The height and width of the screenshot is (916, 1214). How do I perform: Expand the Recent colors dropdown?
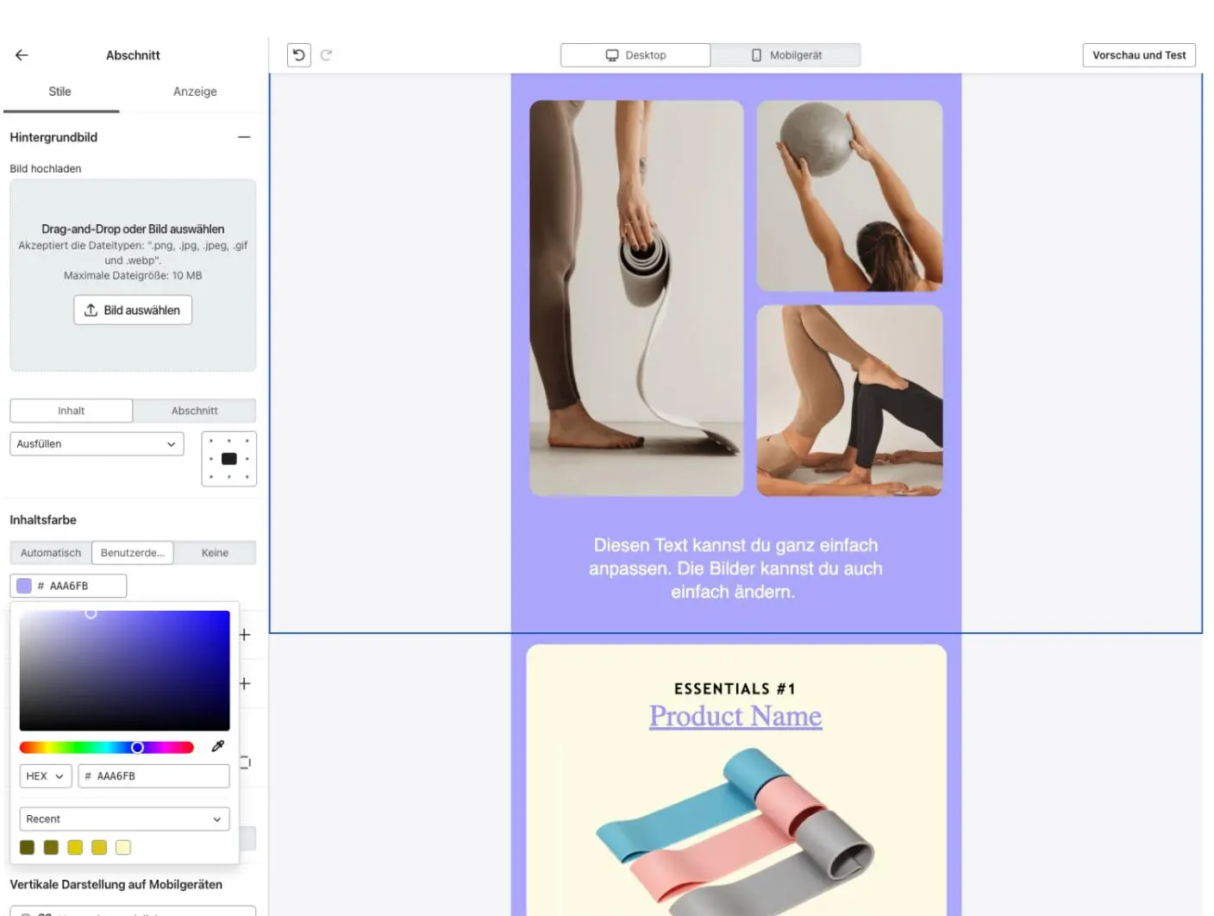click(x=124, y=819)
